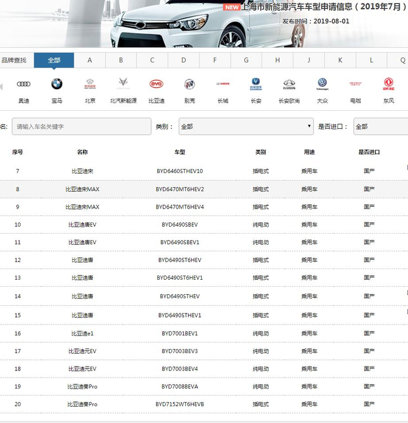The width and height of the screenshot is (408, 423).
Task: Select model BYD6470MT6HEV4
Action: tap(180, 207)
